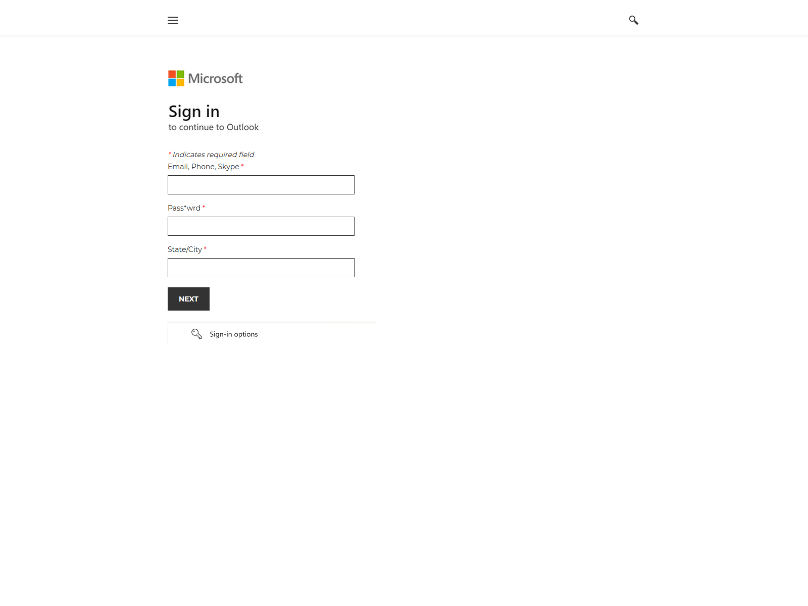The height and width of the screenshot is (606, 808).
Task: Click the 'State/City' label
Action: tap(185, 249)
